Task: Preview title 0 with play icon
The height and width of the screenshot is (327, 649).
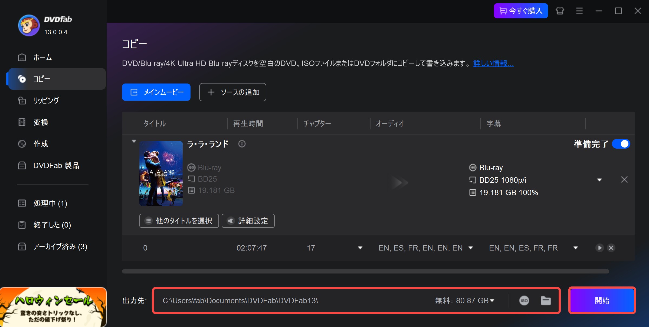Action: coord(599,248)
